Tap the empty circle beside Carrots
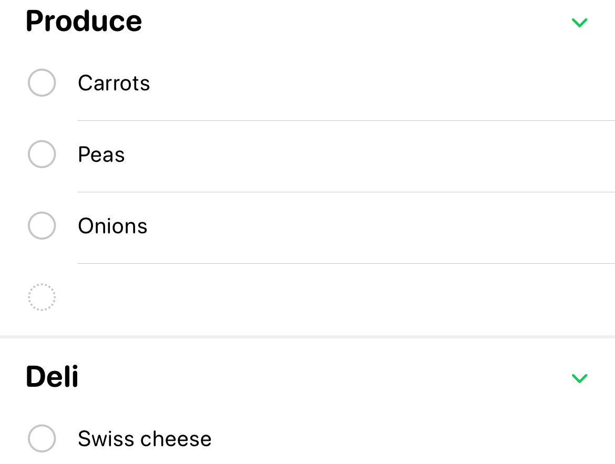The width and height of the screenshot is (615, 464). point(42,83)
